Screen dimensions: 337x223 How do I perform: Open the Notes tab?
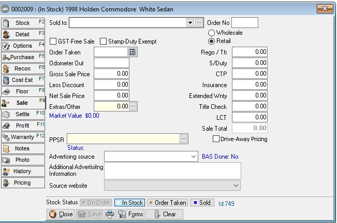click(23, 148)
